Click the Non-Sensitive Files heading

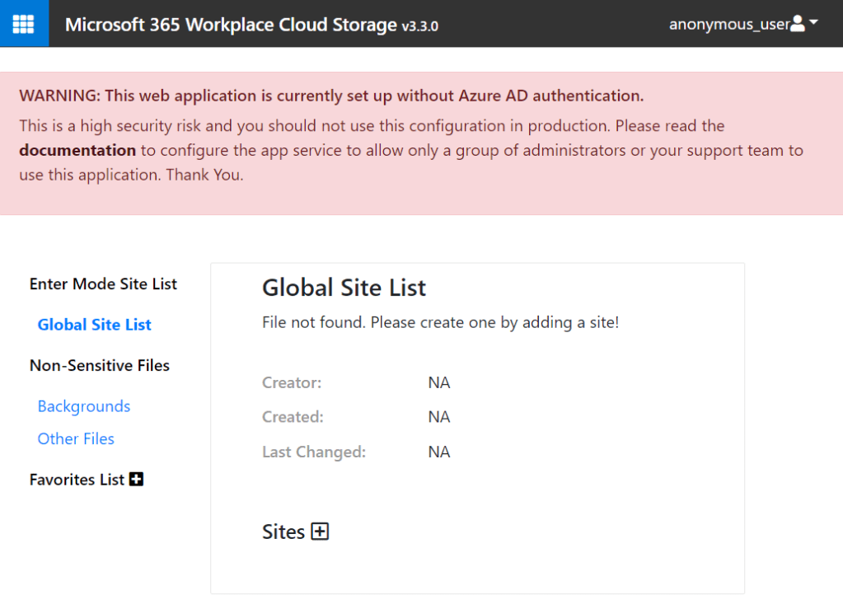point(100,366)
